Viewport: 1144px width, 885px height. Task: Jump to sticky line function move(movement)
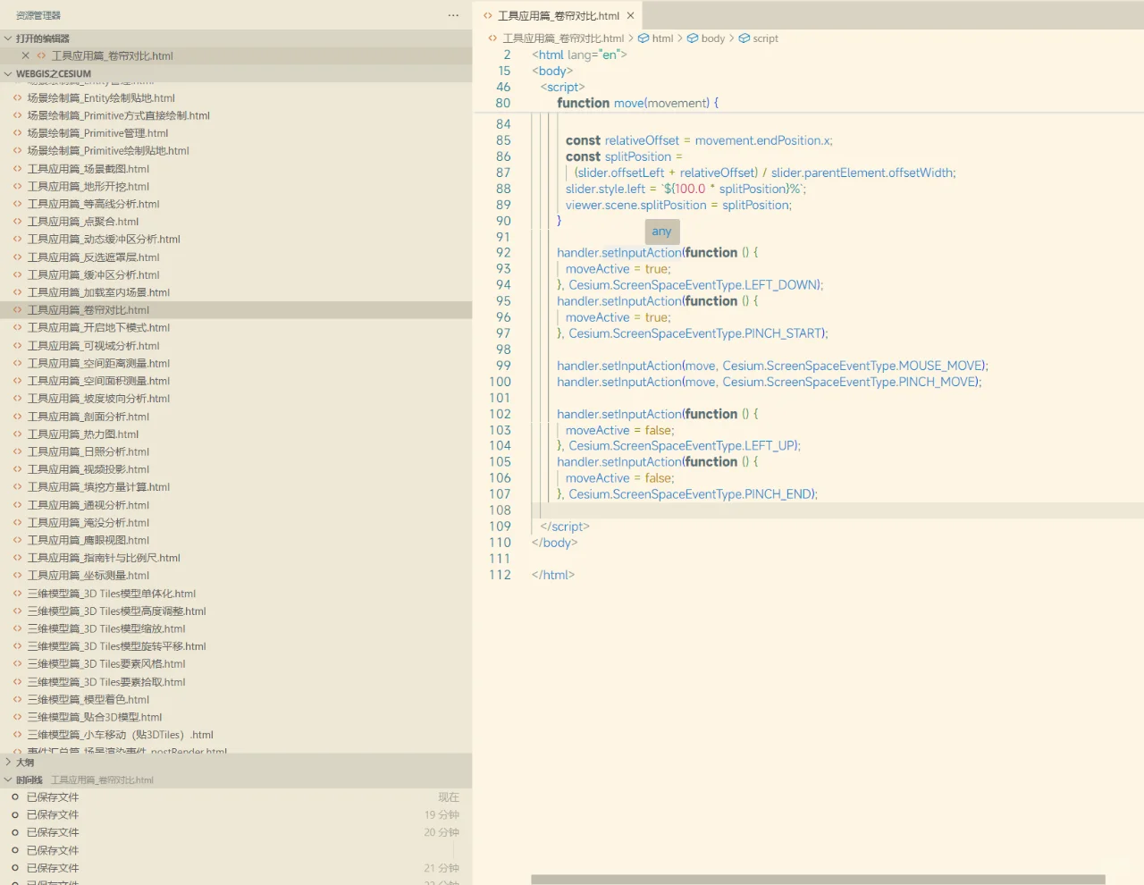click(637, 103)
